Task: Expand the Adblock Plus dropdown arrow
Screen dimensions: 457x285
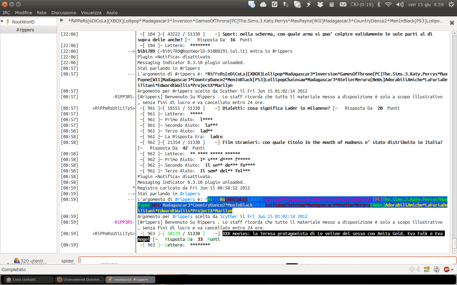Action: pyautogui.click(x=452, y=270)
